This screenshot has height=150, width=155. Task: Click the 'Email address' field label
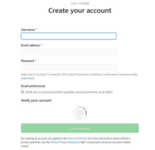[30, 45]
